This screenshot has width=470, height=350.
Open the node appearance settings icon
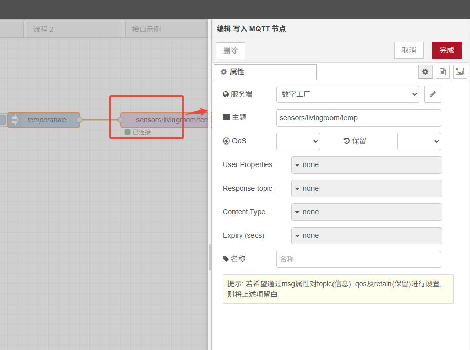click(460, 72)
